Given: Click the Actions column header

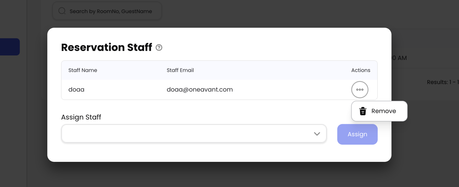Looking at the screenshot, I should (x=360, y=70).
